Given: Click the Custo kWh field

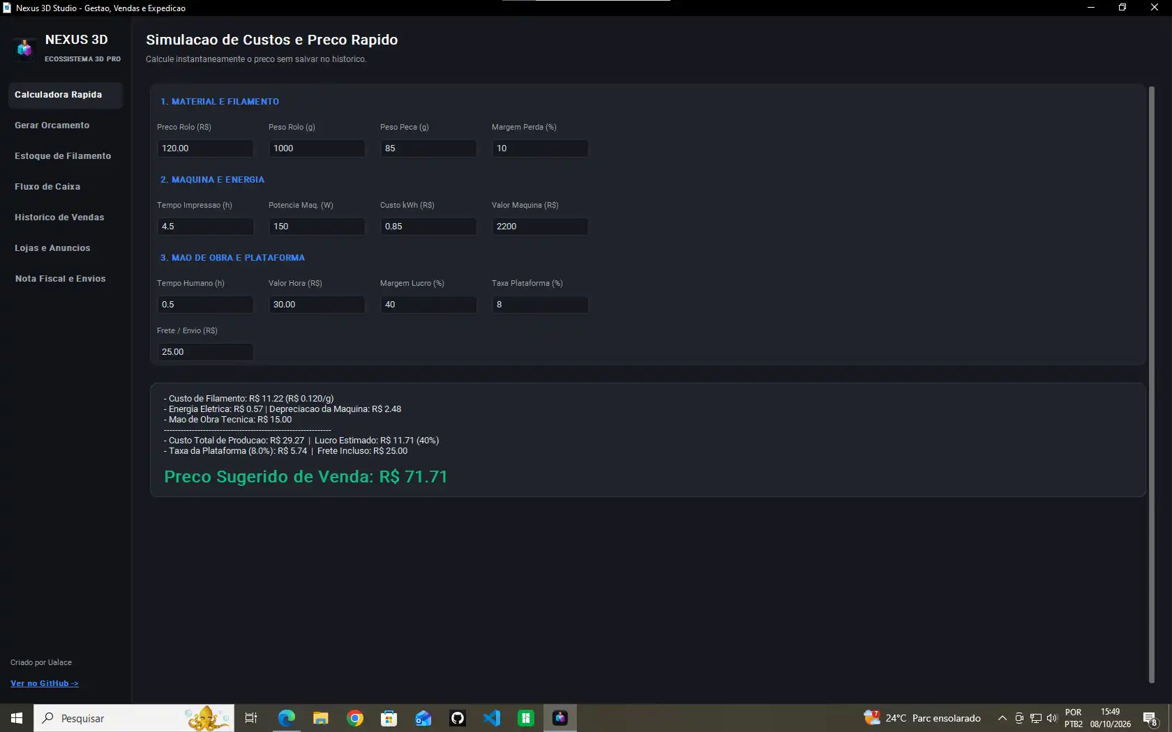Looking at the screenshot, I should [428, 227].
